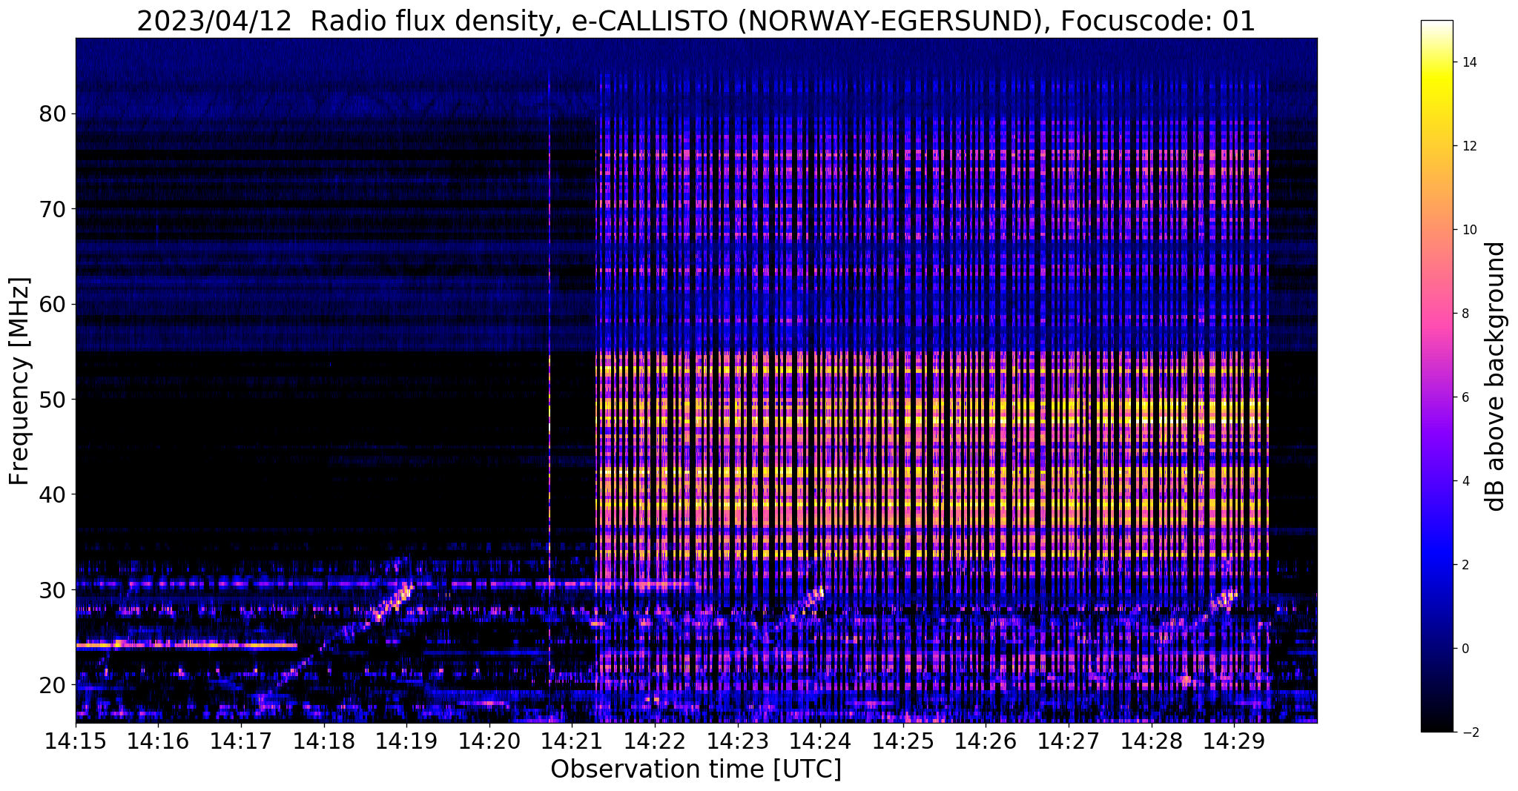1518x791 pixels.
Task: Click the colorbar tick label 10
Action: [1468, 230]
